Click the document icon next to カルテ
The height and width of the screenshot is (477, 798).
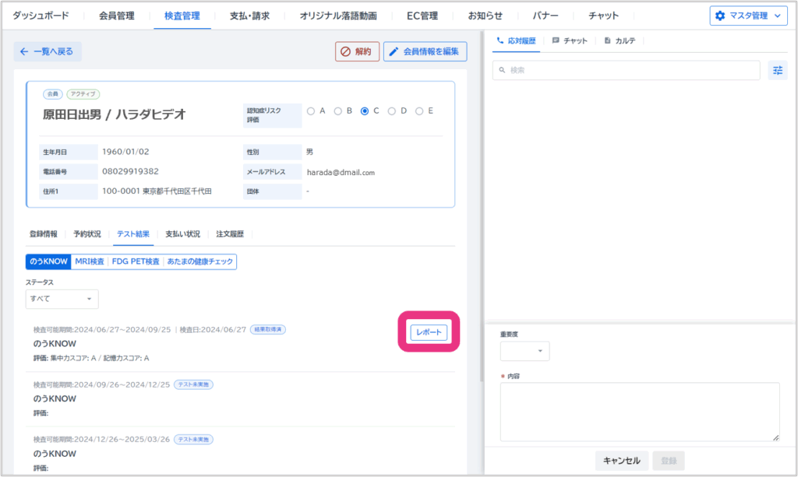(608, 40)
